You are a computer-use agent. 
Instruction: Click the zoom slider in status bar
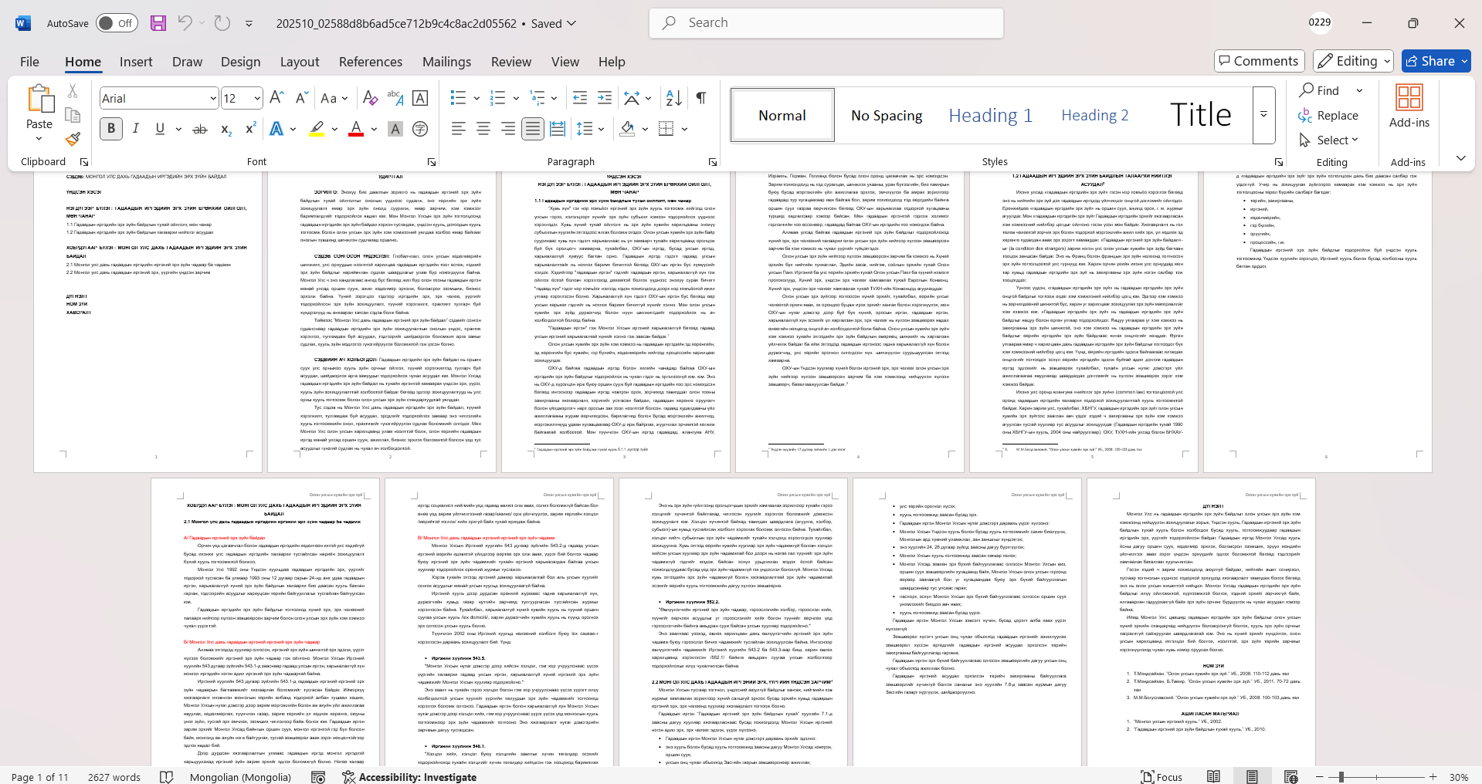tap(1341, 777)
